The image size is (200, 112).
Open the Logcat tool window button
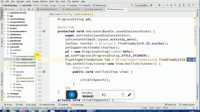pyautogui.click(x=31, y=105)
